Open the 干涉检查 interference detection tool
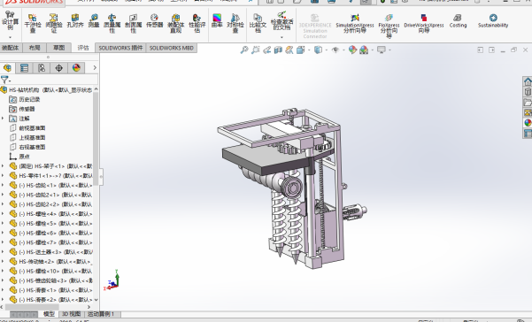532x322 pixels. 33,23
